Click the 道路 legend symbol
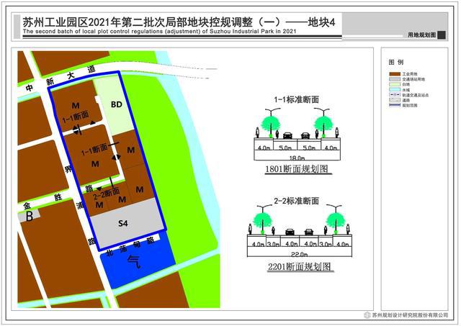Screen dimensions: 461x326 [x=395, y=100]
